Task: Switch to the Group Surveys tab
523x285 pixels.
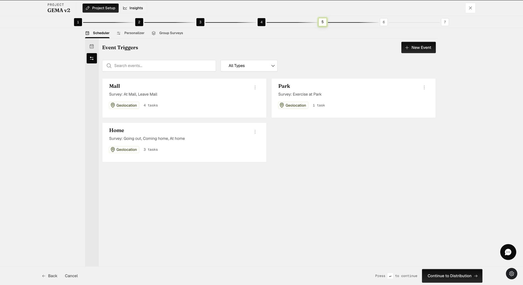Action: [167, 33]
